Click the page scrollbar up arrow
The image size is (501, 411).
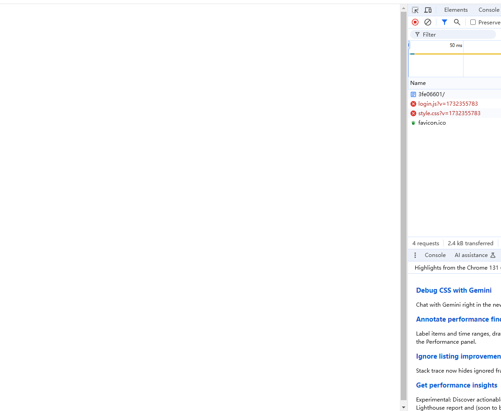[403, 8]
